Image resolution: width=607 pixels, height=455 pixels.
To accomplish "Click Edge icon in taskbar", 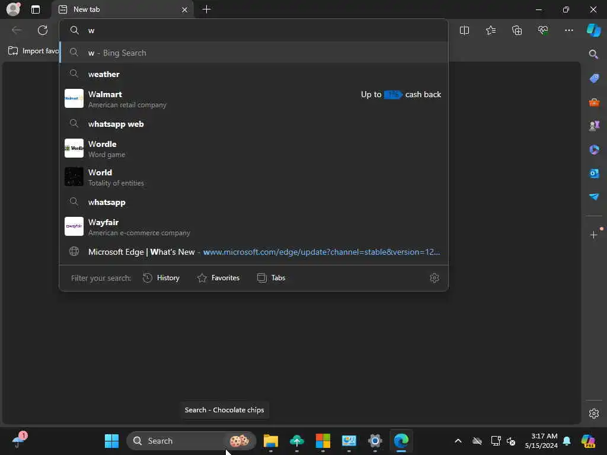I will pyautogui.click(x=401, y=441).
